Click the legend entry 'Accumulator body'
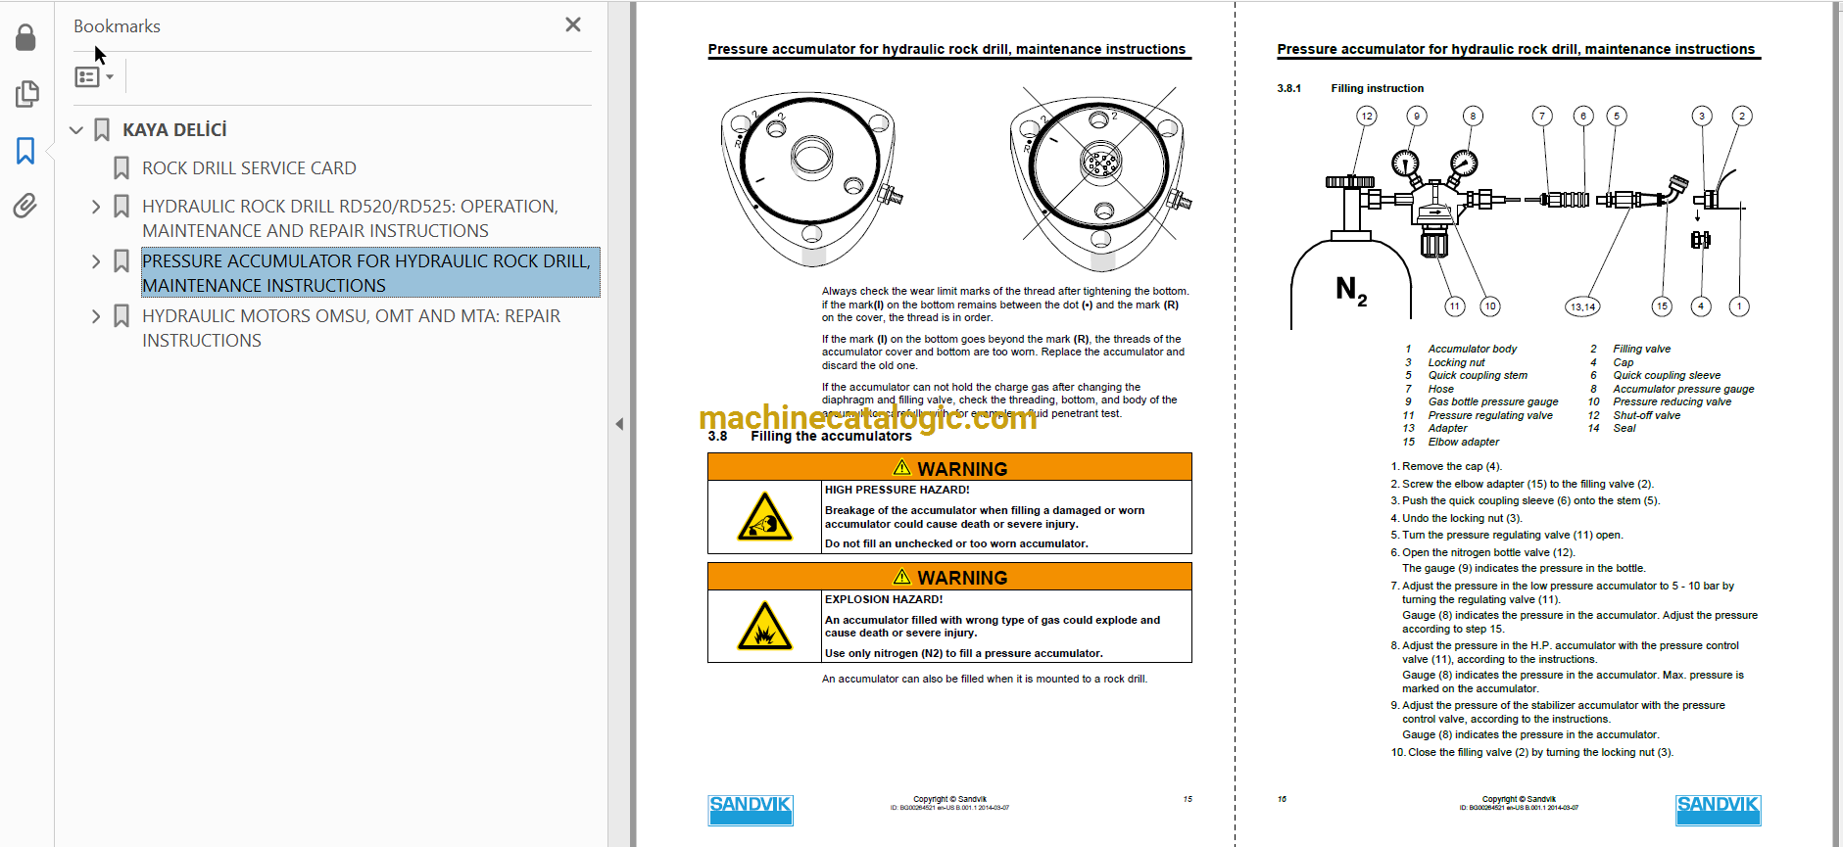 (x=1472, y=349)
